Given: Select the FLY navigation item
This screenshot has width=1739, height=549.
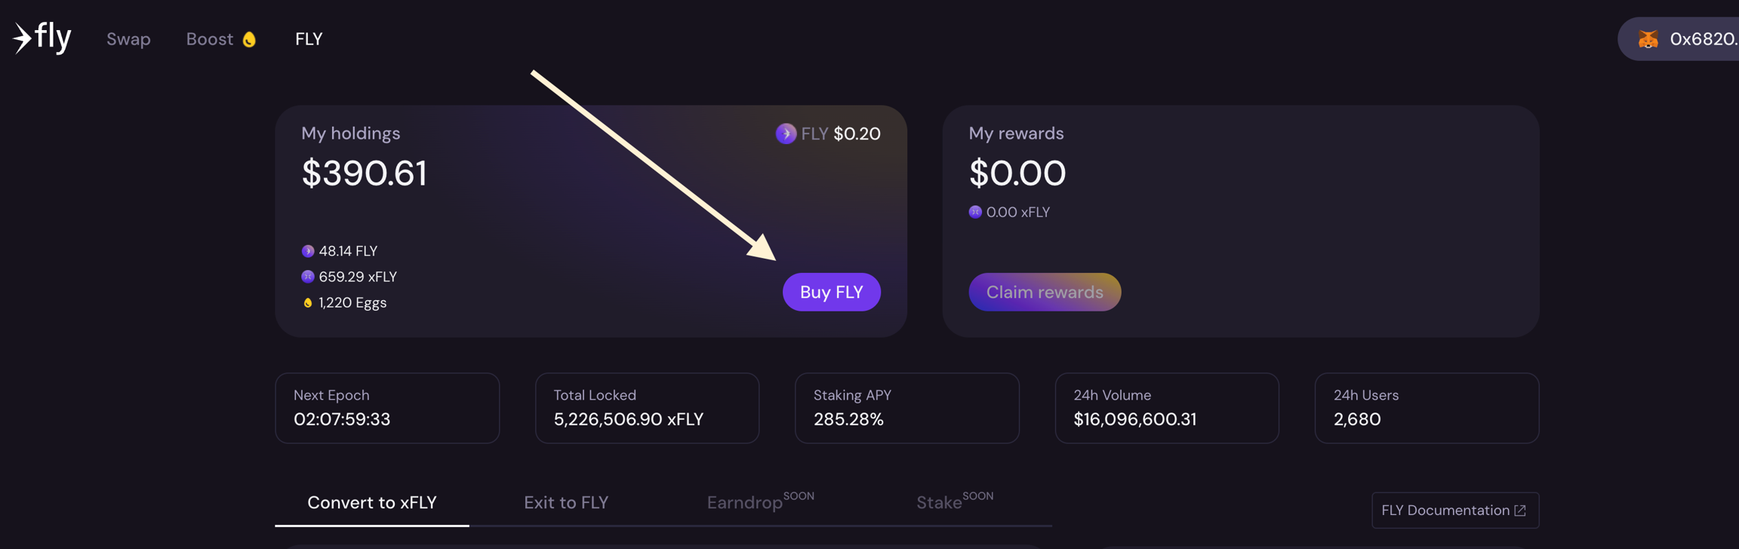Looking at the screenshot, I should [309, 39].
